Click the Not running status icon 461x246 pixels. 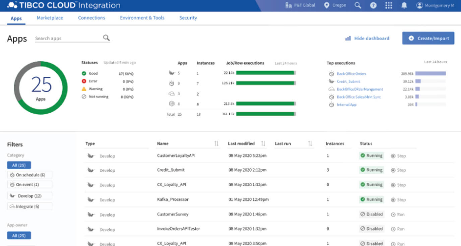click(84, 97)
